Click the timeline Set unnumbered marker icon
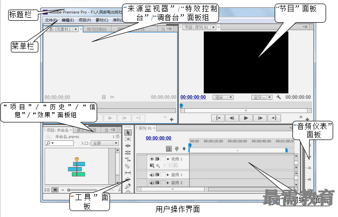338x217 pixels. (184, 149)
